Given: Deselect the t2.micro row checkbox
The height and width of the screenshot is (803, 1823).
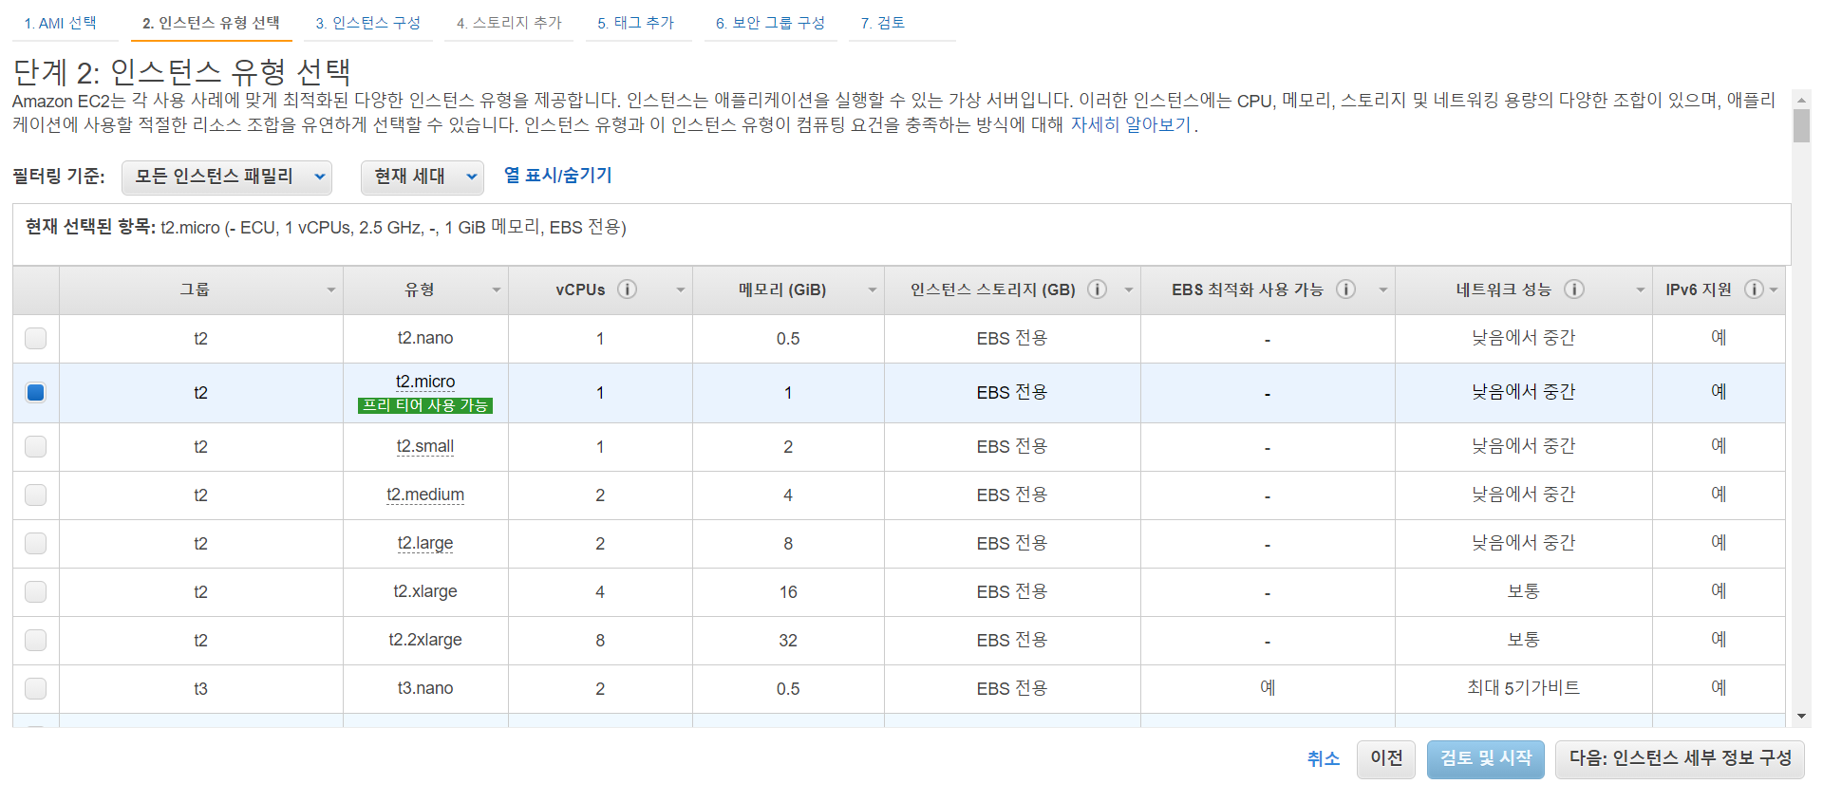Looking at the screenshot, I should tap(35, 392).
